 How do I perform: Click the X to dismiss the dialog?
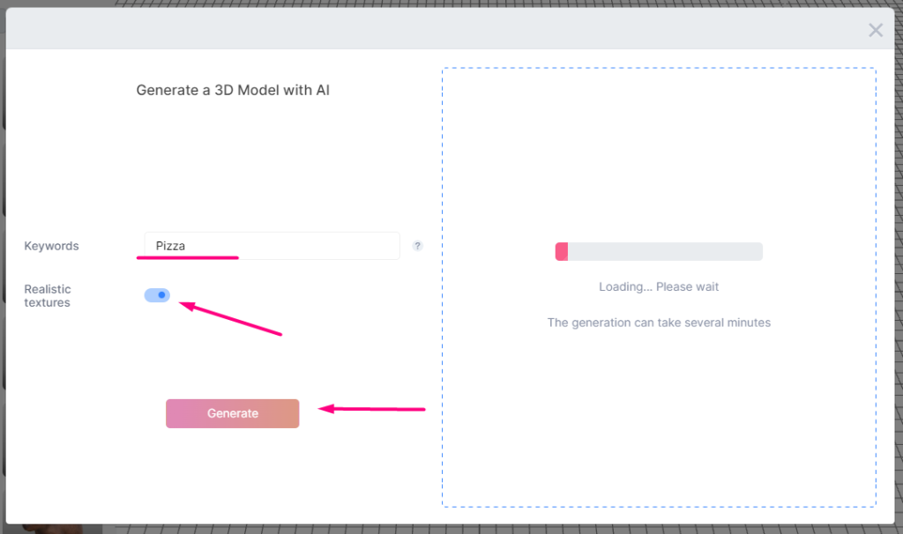coord(875,30)
